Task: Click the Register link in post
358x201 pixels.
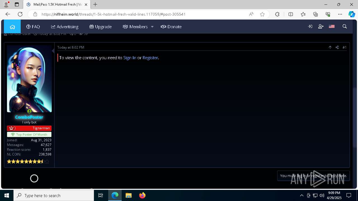Action: 150,58
